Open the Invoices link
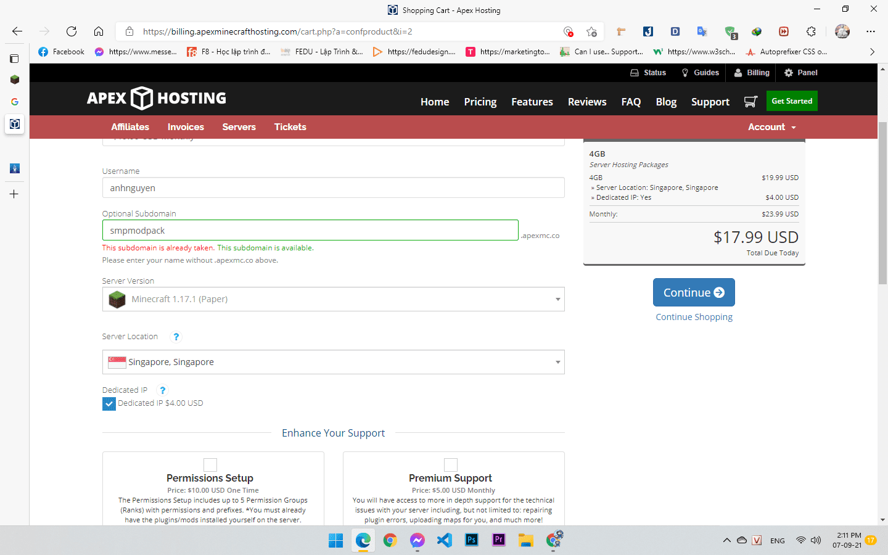The height and width of the screenshot is (555, 888). [186, 127]
